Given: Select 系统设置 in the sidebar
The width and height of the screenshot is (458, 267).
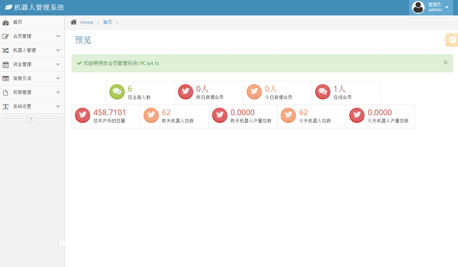Looking at the screenshot, I should click(x=22, y=106).
